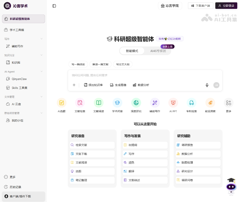Viewport: 242px width, 202px height.
Task: Click the microphone voice input icon
Action: click(x=207, y=85)
